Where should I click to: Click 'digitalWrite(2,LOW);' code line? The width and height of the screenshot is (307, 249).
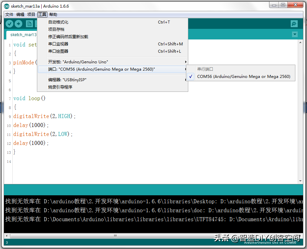(43, 134)
